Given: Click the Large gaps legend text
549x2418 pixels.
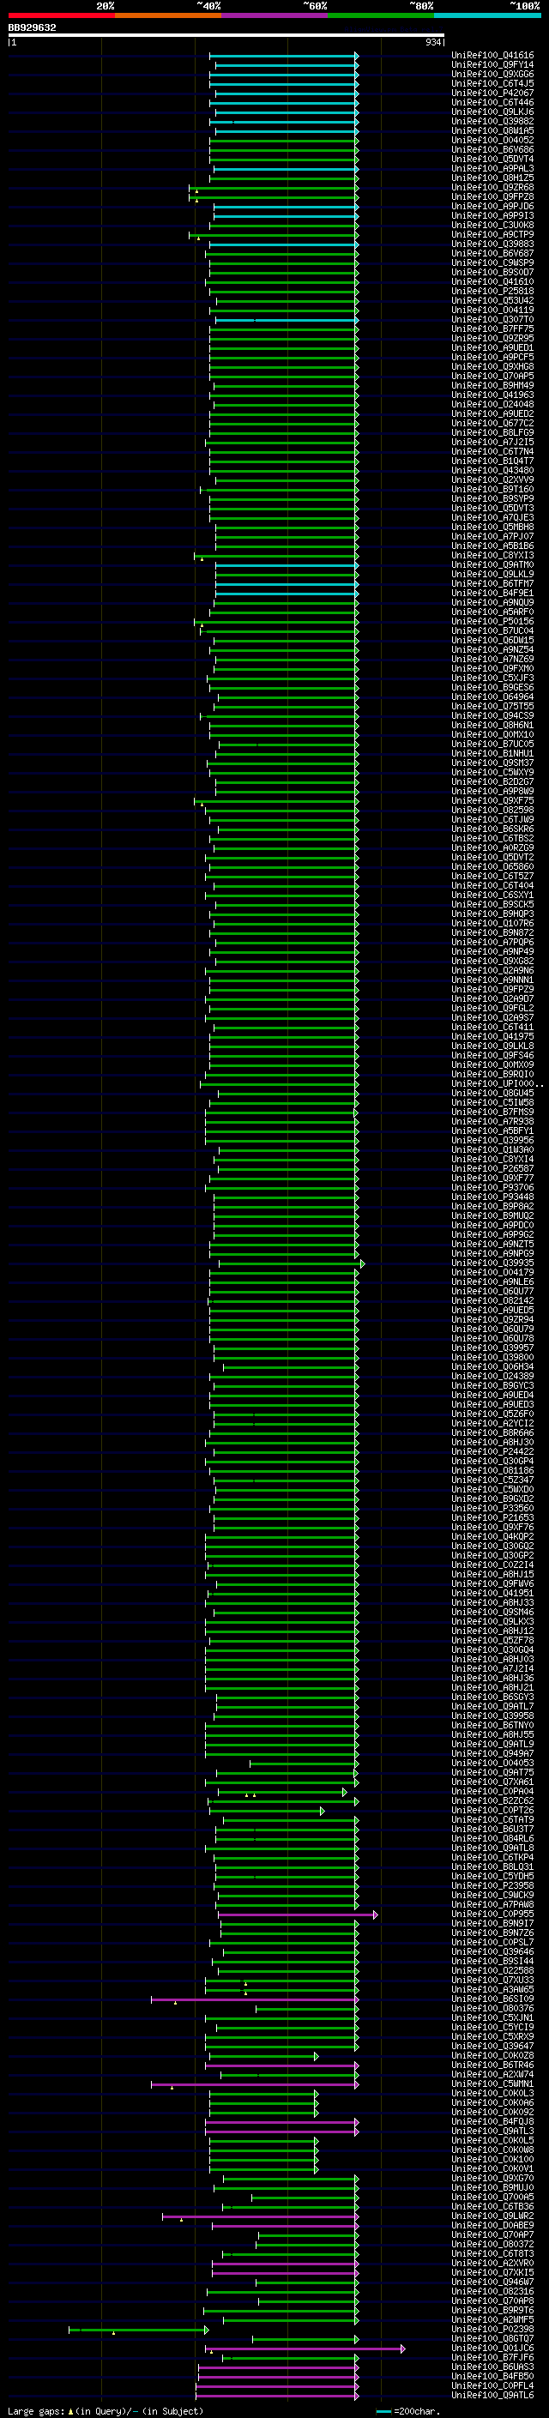Looking at the screenshot, I should click(x=106, y=2411).
